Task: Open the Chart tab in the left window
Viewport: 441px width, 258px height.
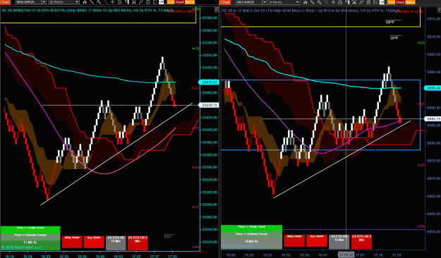Action: (x=6, y=2)
